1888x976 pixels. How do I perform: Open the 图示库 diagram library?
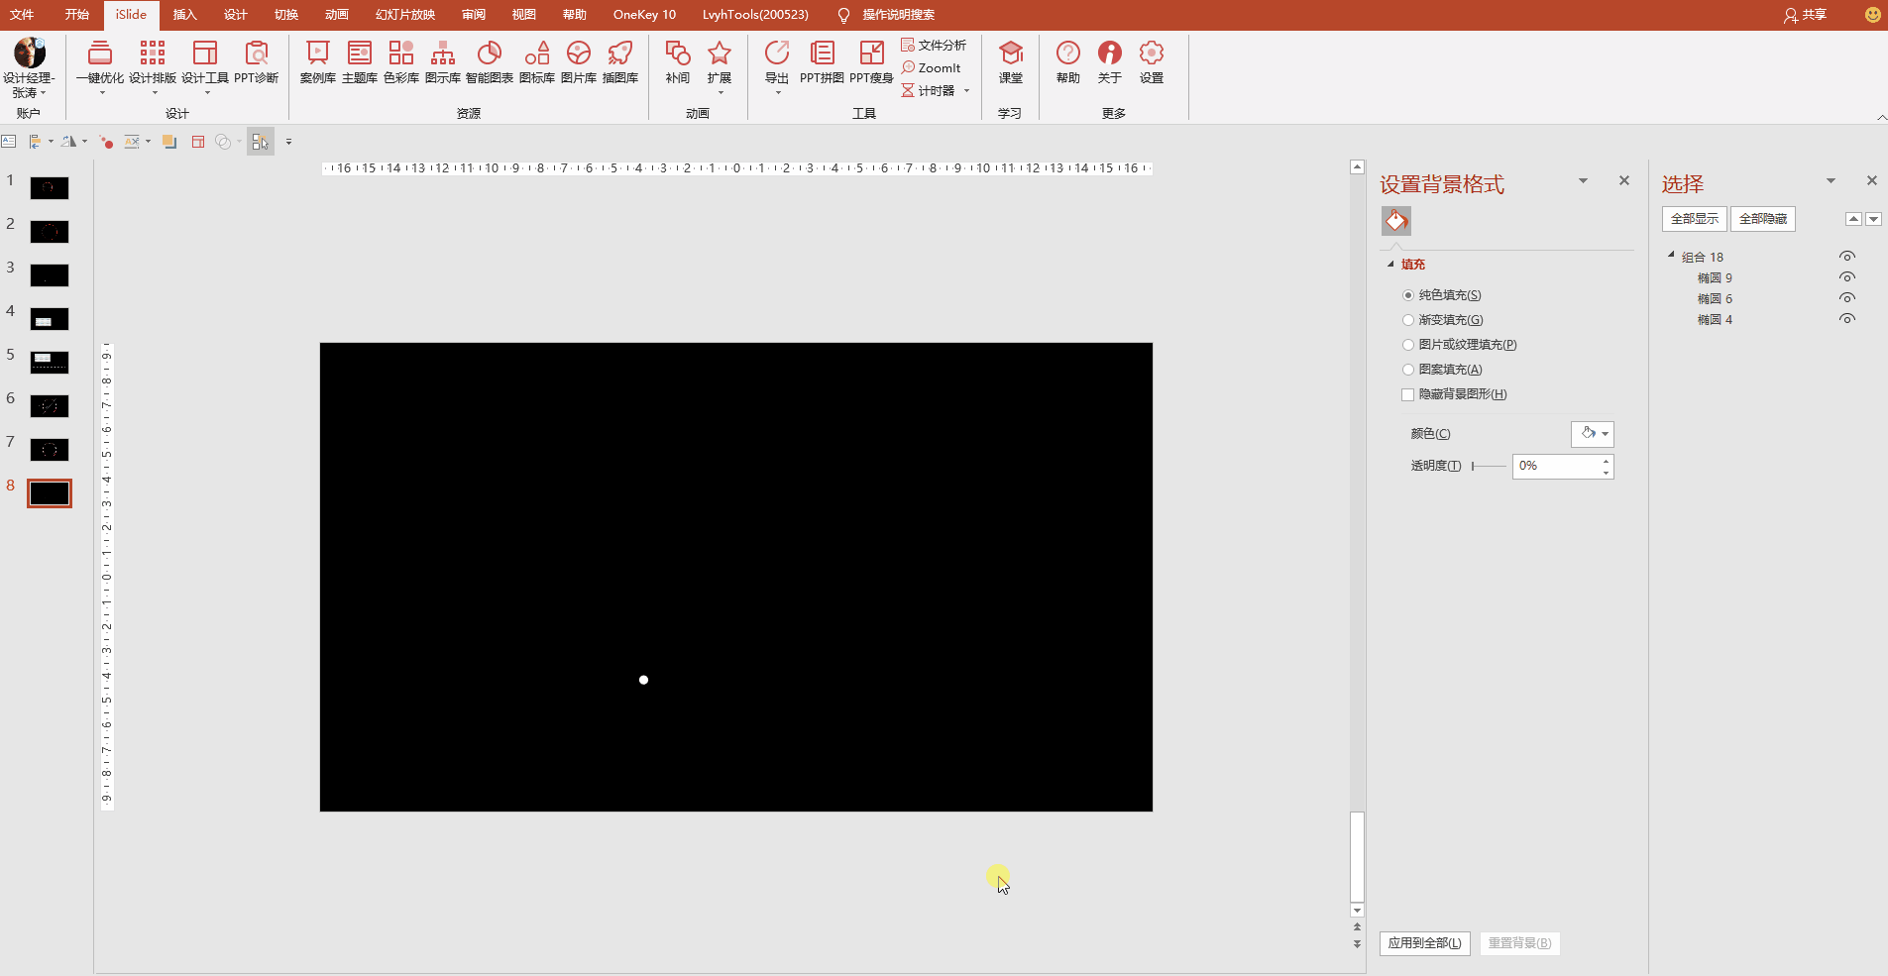pos(443,61)
